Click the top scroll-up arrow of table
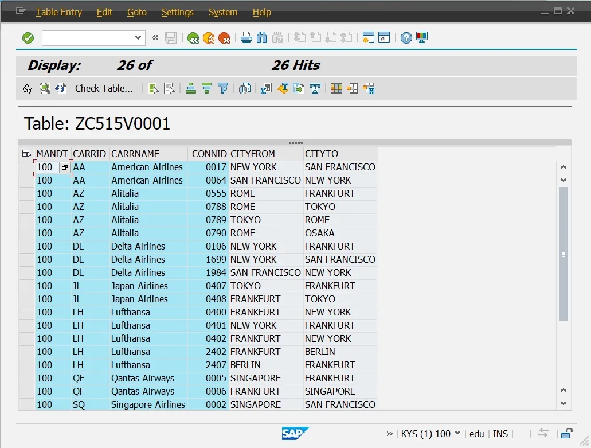Viewport: 591px width, 448px height. point(563,167)
